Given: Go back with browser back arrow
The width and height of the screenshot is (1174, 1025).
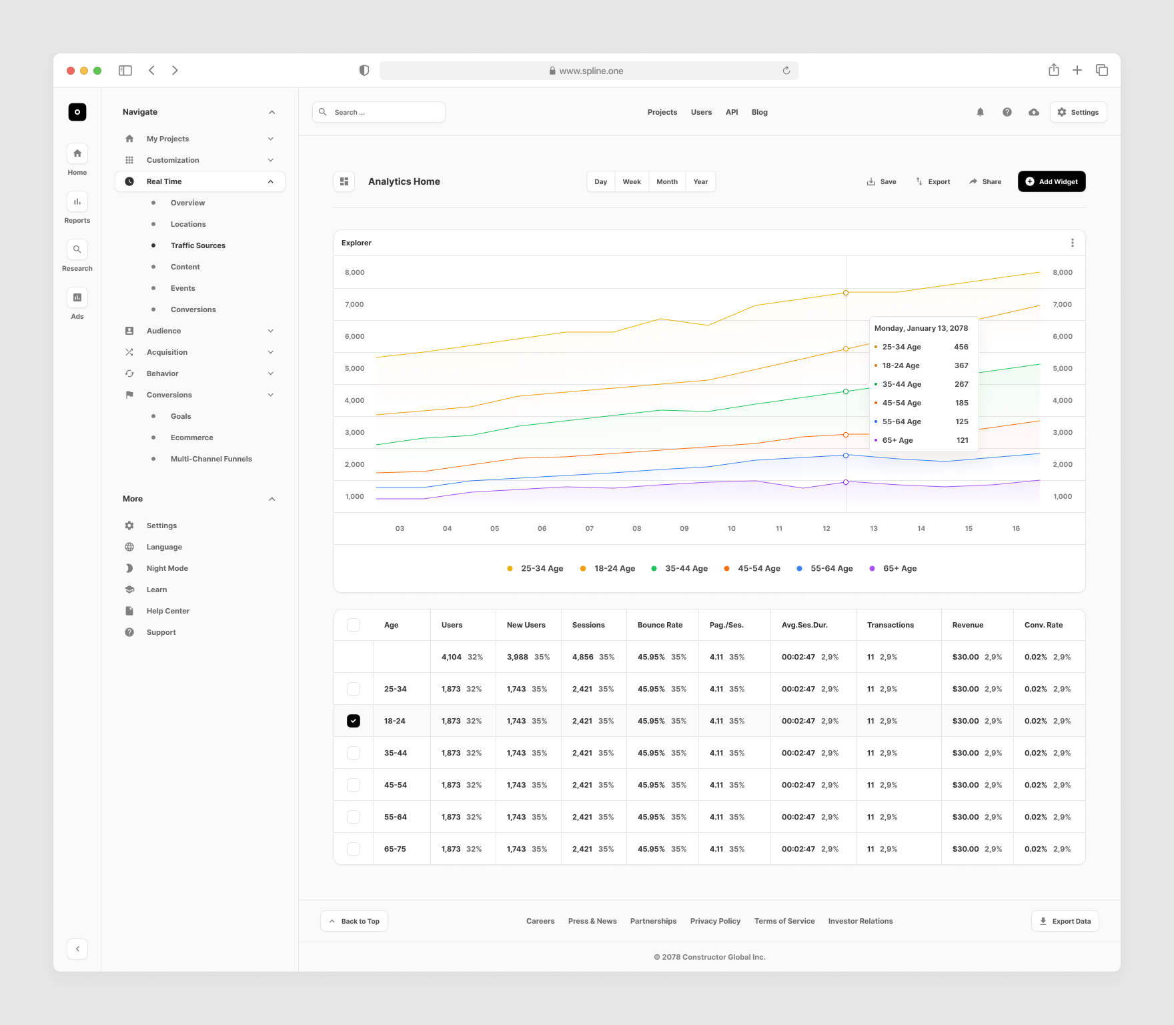Looking at the screenshot, I should point(152,71).
